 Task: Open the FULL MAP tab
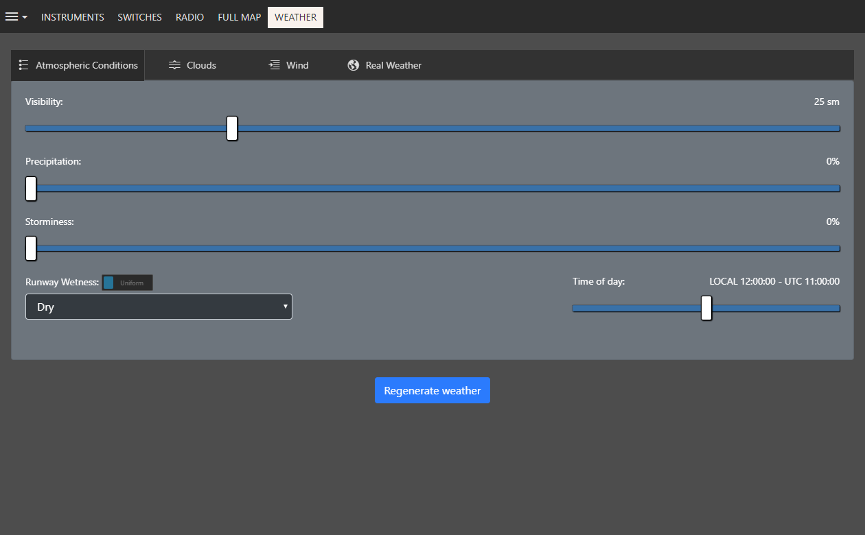tap(240, 17)
